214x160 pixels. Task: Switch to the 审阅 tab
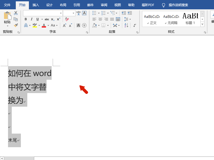point(104,5)
